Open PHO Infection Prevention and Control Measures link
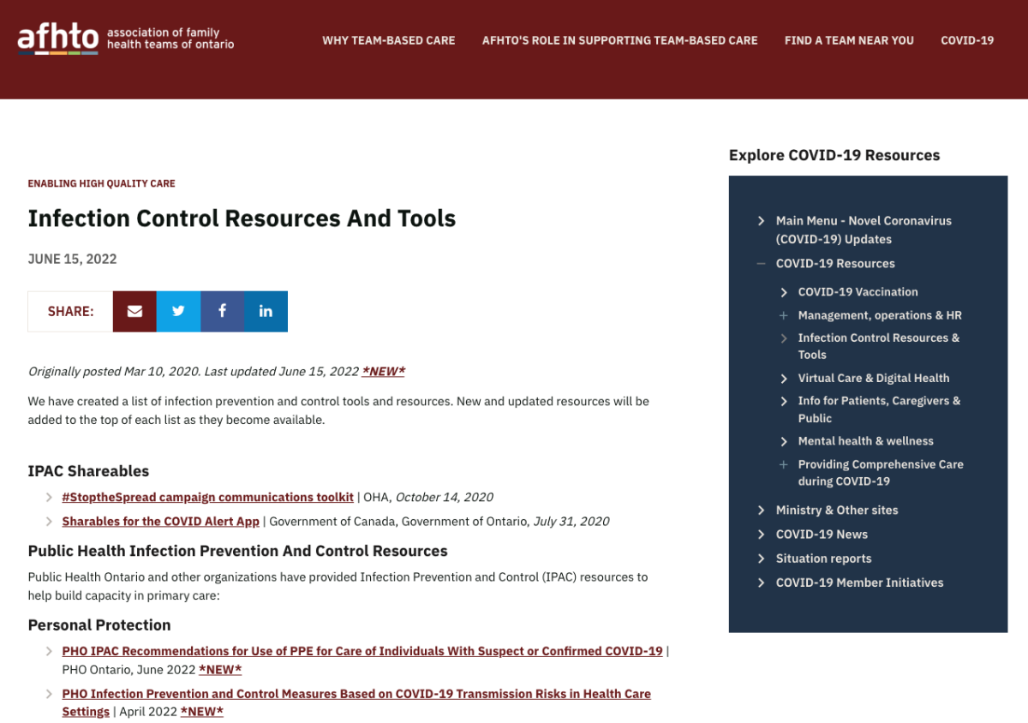 356,702
